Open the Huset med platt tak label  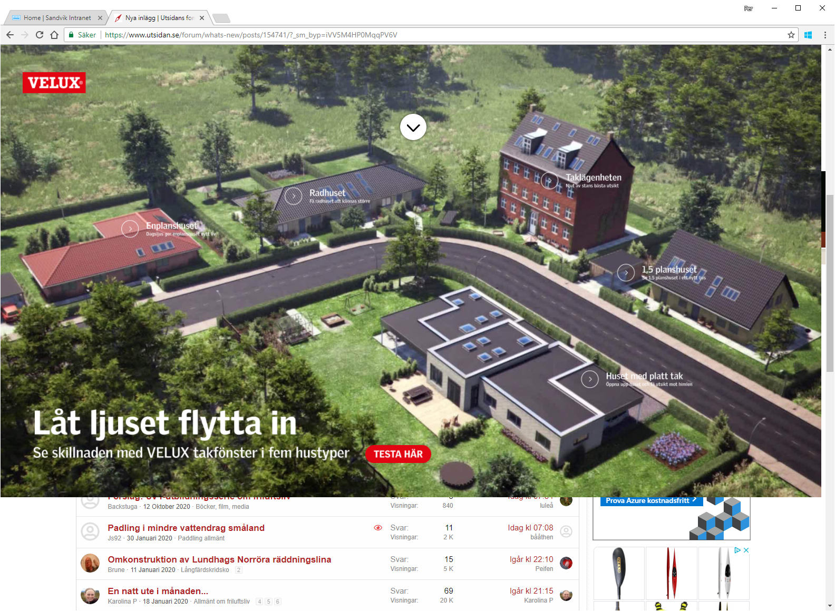point(644,376)
